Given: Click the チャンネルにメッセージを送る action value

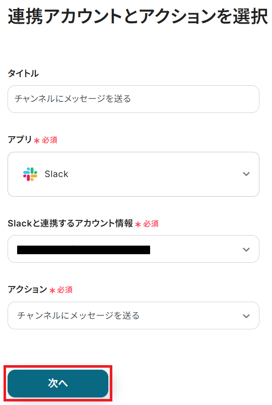Looking at the screenshot, I should tap(79, 315).
